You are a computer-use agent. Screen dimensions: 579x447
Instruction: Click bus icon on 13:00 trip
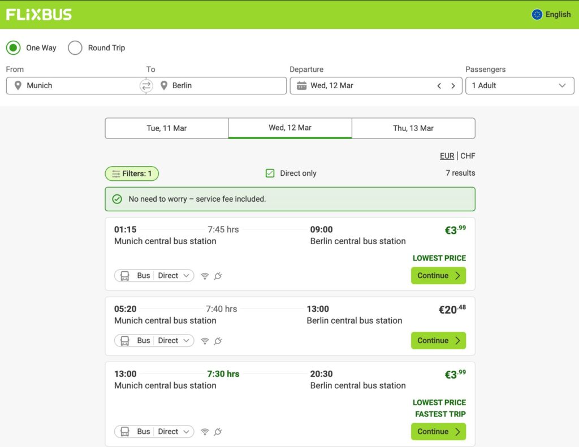(125, 432)
